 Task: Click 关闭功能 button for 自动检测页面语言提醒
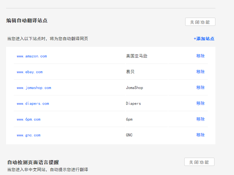(199, 162)
